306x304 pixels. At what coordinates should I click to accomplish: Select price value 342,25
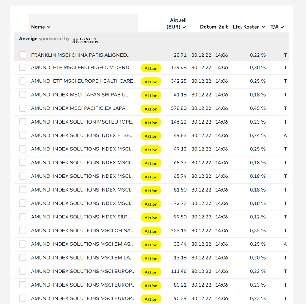point(179,81)
